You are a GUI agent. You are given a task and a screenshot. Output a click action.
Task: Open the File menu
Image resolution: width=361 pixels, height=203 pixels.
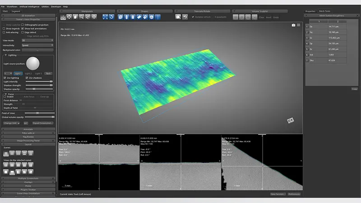pos(3,7)
